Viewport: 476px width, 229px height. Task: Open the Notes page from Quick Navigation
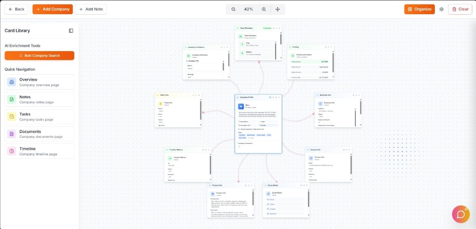click(12, 99)
